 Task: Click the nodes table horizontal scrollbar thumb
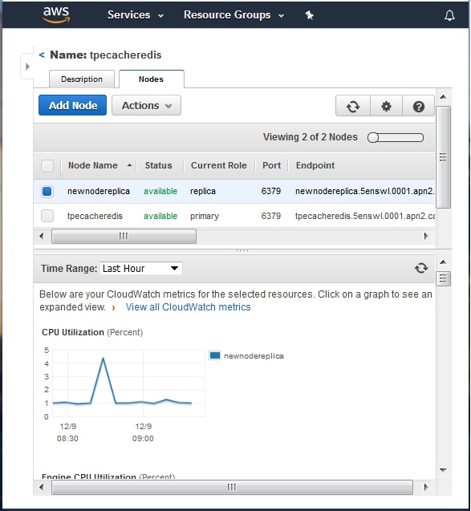click(x=124, y=236)
